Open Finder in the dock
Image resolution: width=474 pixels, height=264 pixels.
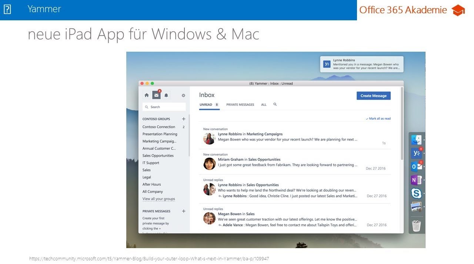(417, 140)
